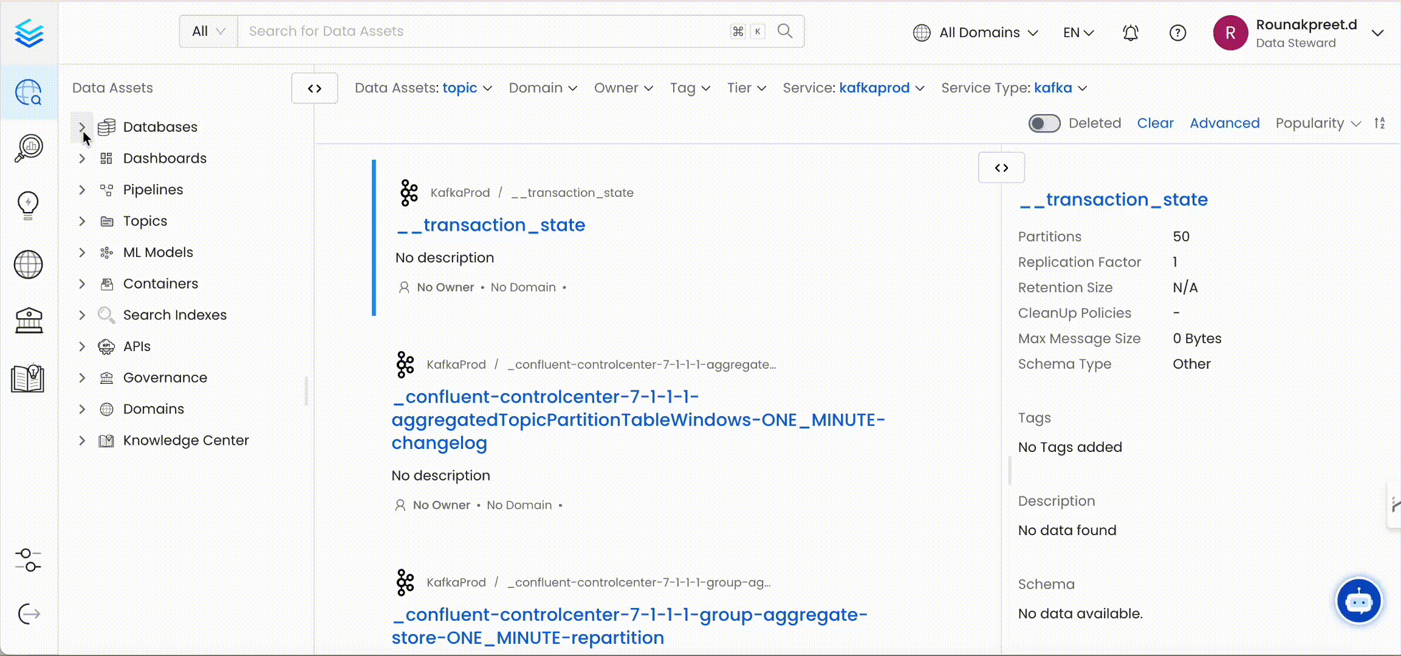
Task: Click the help question mark icon
Action: 1177,33
